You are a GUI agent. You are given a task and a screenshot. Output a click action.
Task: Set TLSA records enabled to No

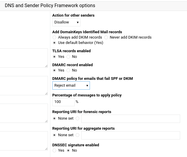(x=68, y=57)
